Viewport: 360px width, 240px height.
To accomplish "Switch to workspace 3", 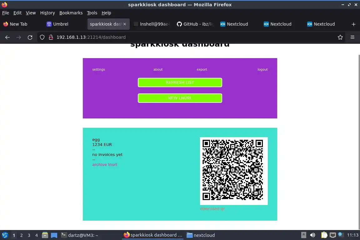I will point(29,235).
